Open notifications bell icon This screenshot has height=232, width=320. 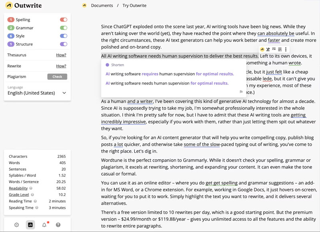coord(44,225)
